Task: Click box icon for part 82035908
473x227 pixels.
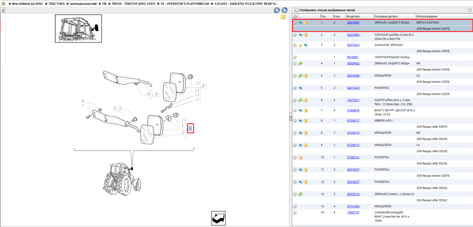Action: click(x=305, y=35)
